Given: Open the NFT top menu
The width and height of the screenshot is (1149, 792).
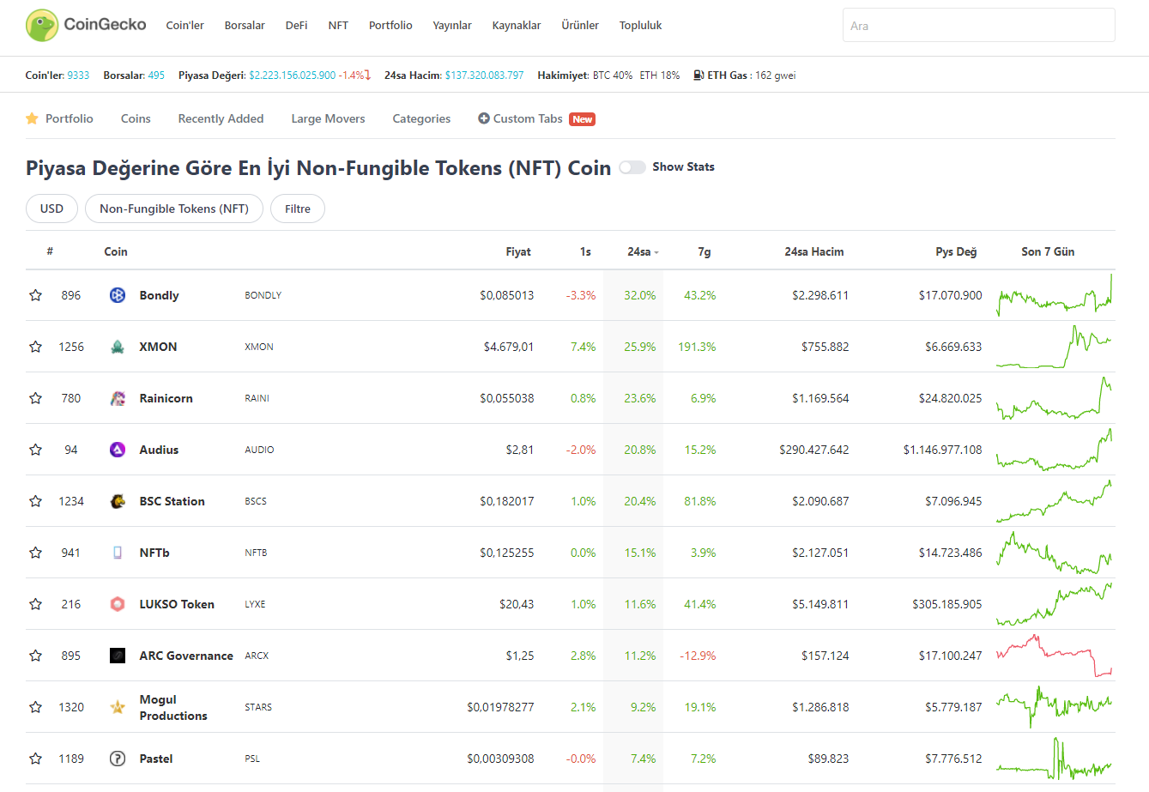Looking at the screenshot, I should 338,26.
